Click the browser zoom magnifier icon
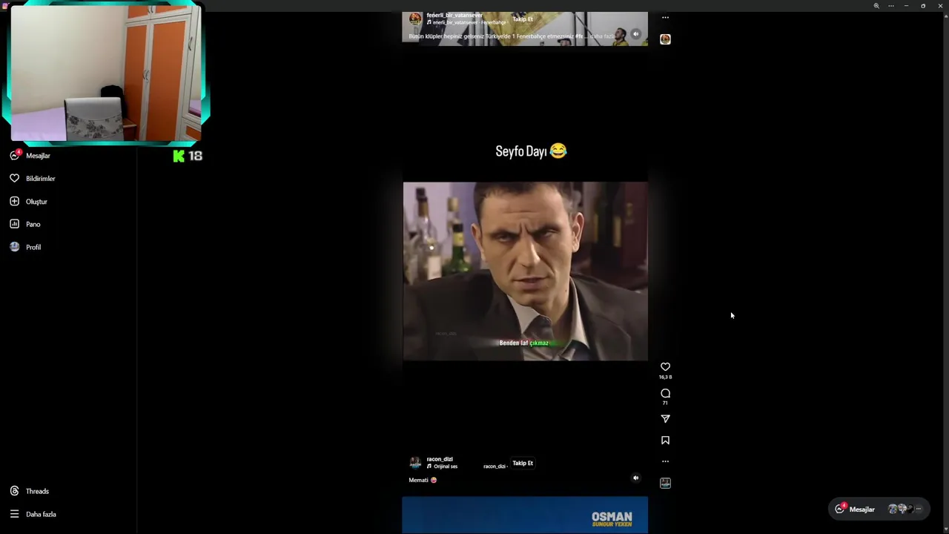Image resolution: width=949 pixels, height=534 pixels. 876,6
